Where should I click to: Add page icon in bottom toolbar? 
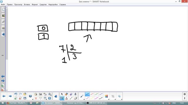pyautogui.click(x=16, y=98)
